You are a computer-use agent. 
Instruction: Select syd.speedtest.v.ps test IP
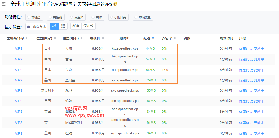pyautogui.click(x=125, y=90)
